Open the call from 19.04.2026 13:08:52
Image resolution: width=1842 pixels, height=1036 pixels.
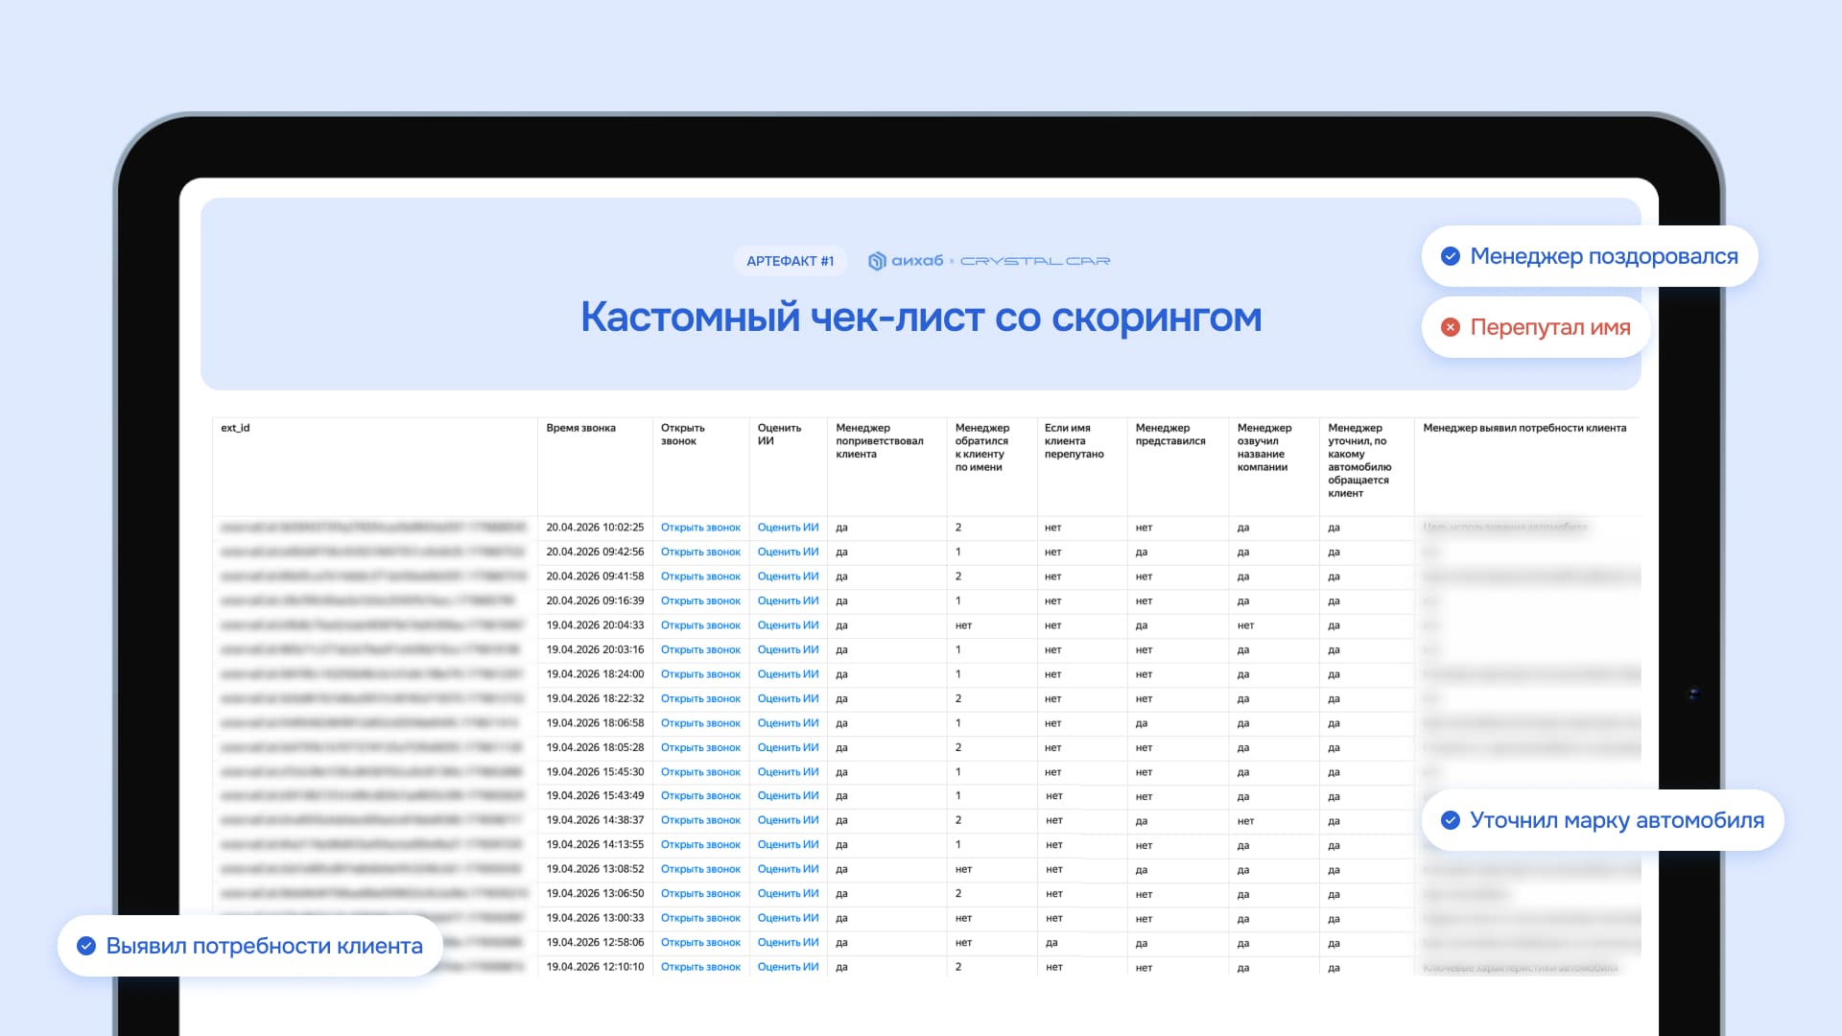pos(700,869)
